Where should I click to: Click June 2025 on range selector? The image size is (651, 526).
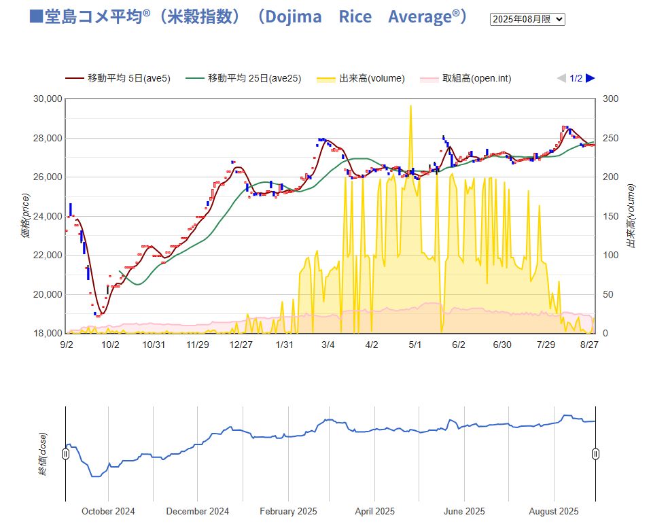464,512
